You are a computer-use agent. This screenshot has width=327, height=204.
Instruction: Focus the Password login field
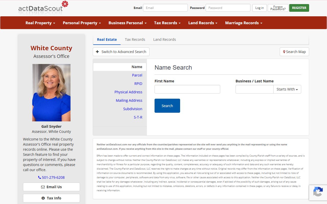[x=228, y=8]
